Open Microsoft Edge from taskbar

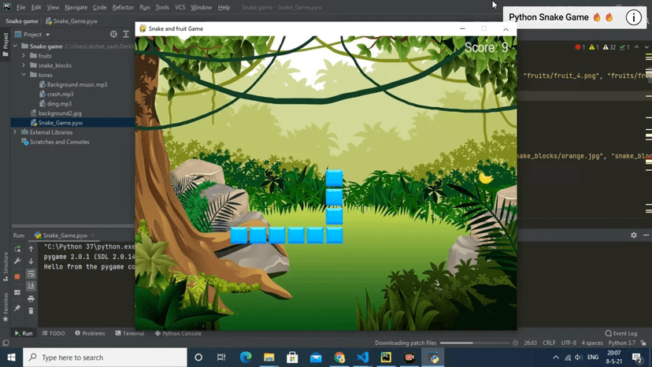point(246,358)
